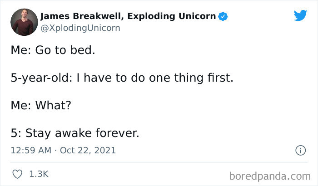Click the "Me: What?" line
Viewport: 318px width, 186px height.
[42, 106]
